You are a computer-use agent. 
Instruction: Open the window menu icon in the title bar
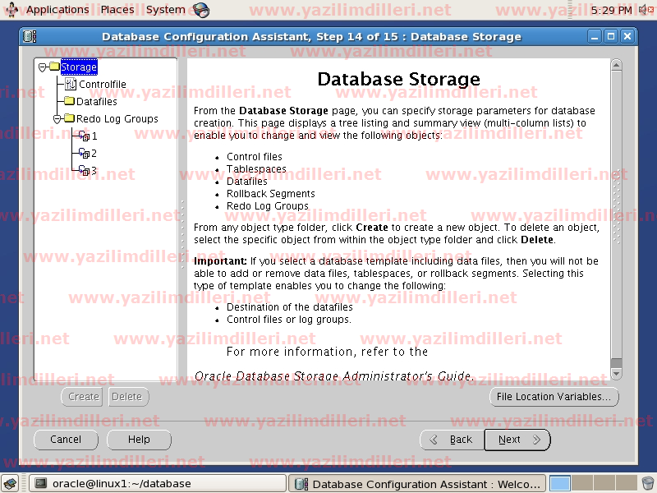[30, 37]
